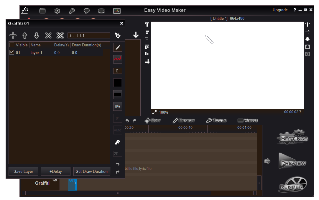This screenshot has height=200, width=319.
Task: Edit eraser size field showing 20
Action: [118, 154]
